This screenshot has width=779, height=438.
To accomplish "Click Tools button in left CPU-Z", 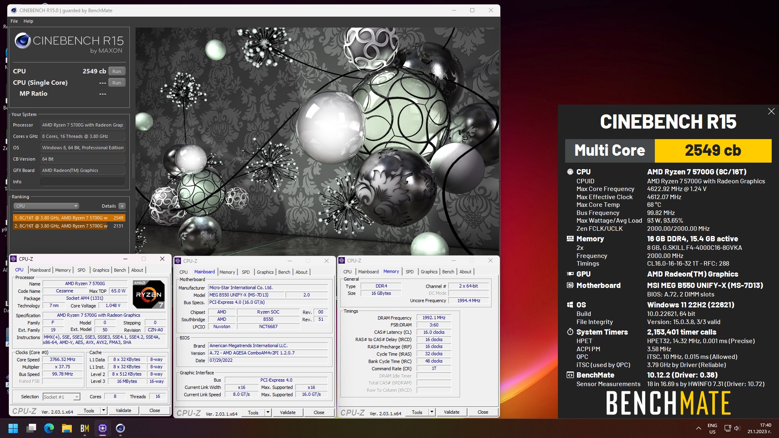I will point(89,411).
